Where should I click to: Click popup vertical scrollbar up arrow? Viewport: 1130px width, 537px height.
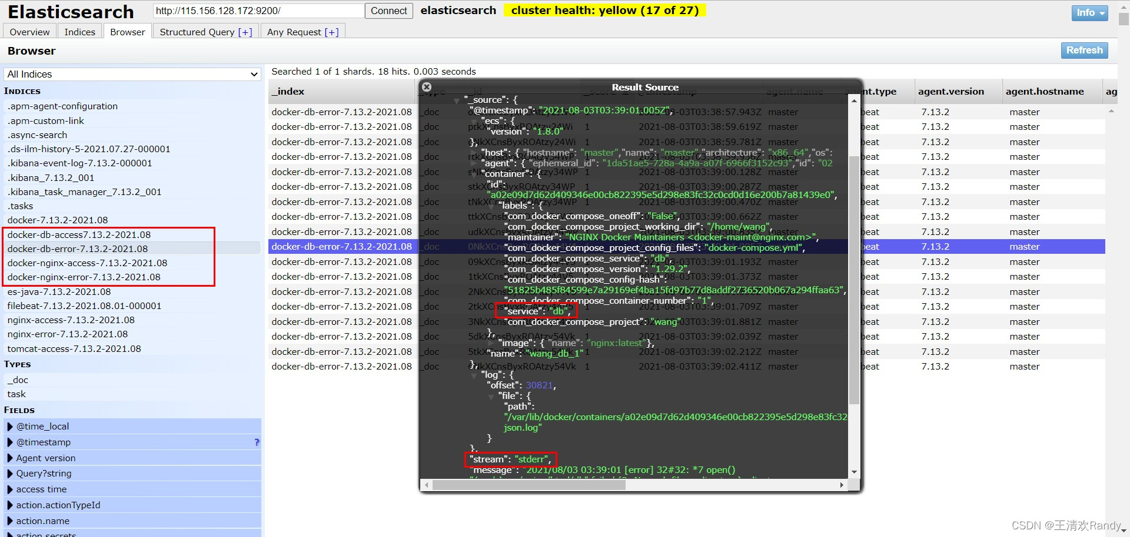coord(854,101)
